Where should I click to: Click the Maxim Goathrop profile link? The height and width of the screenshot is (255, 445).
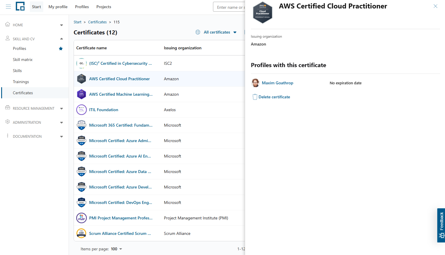pos(278,83)
